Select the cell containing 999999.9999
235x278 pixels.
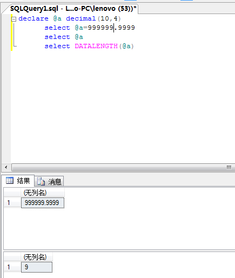43,203
